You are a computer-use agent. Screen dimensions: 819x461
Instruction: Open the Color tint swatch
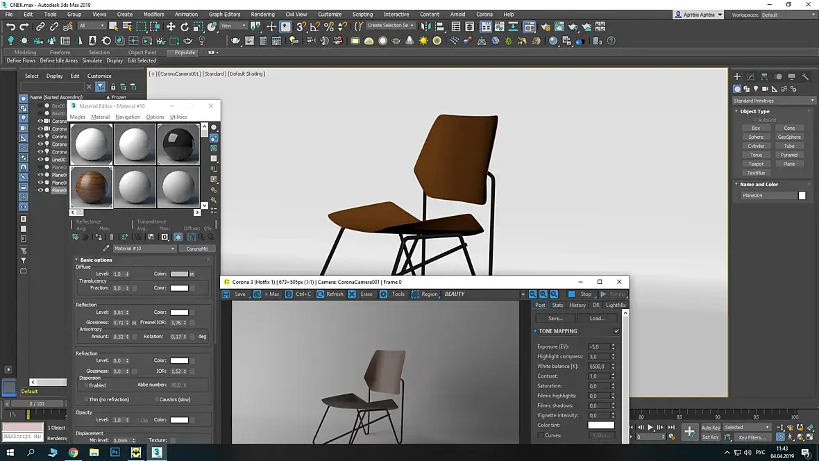coord(600,425)
